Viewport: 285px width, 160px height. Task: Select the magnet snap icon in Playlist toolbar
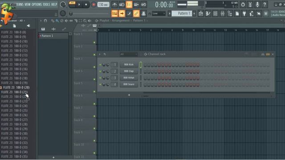(45, 21)
